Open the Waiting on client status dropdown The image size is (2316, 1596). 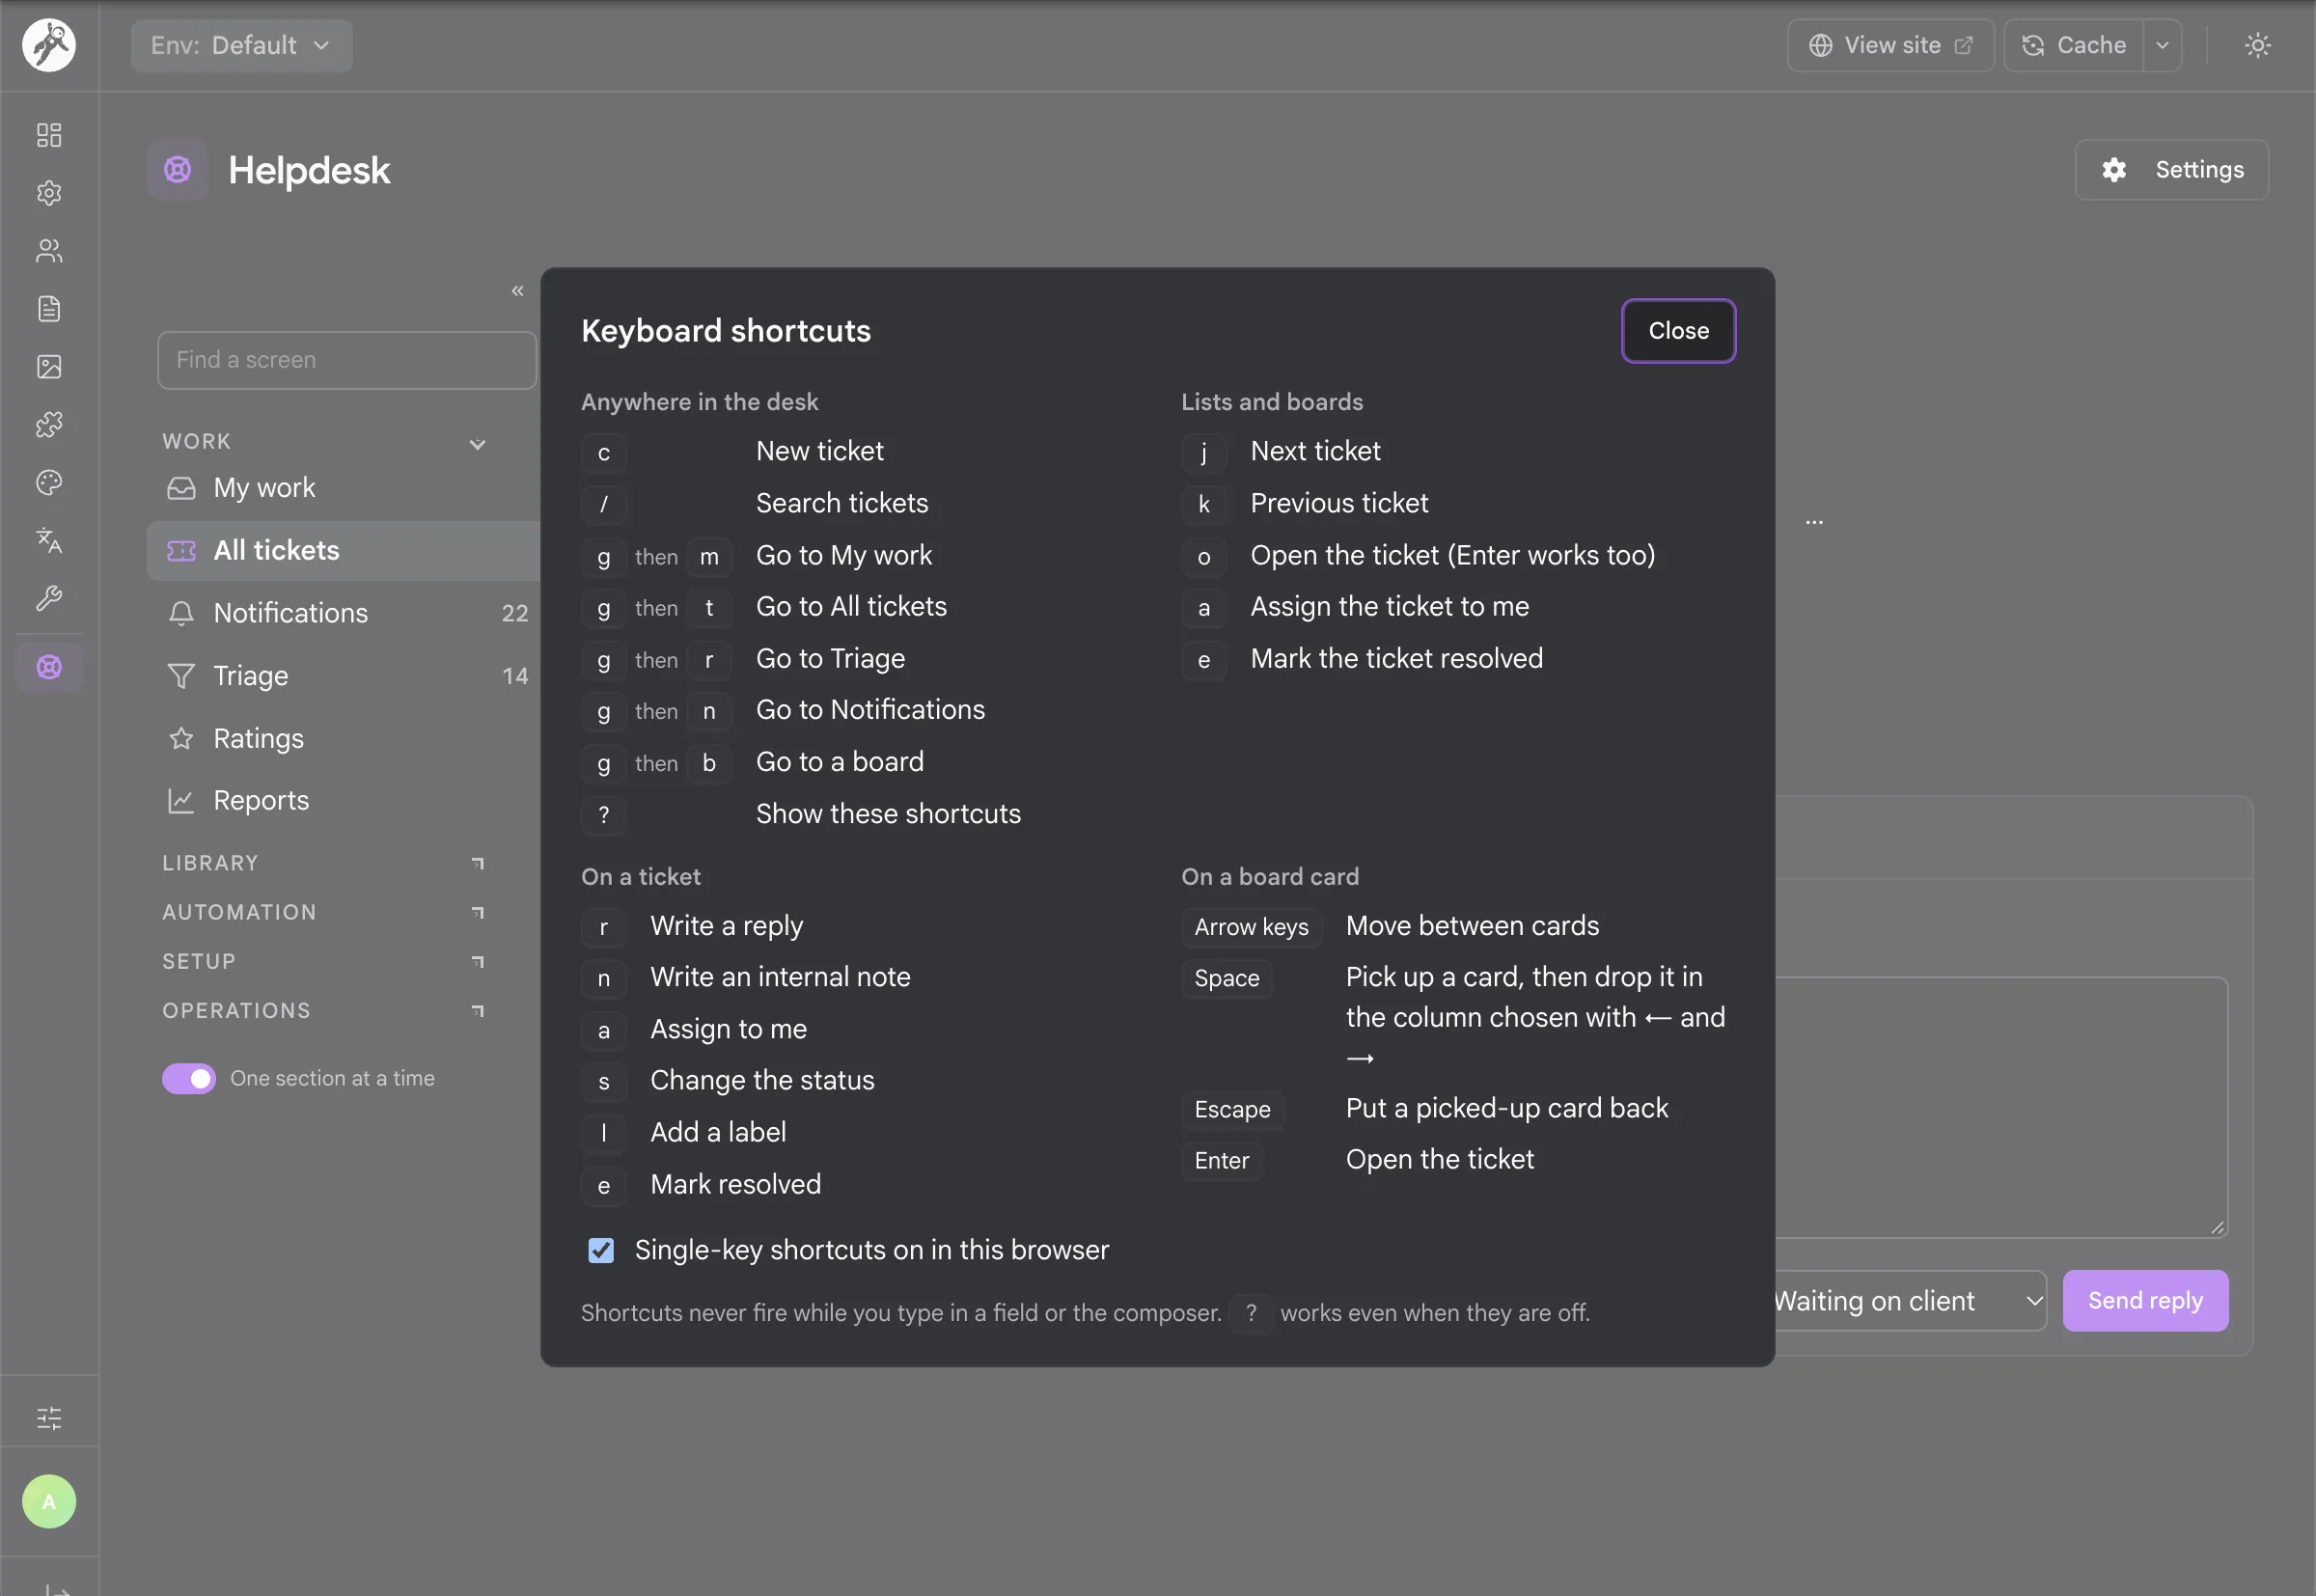1911,1301
